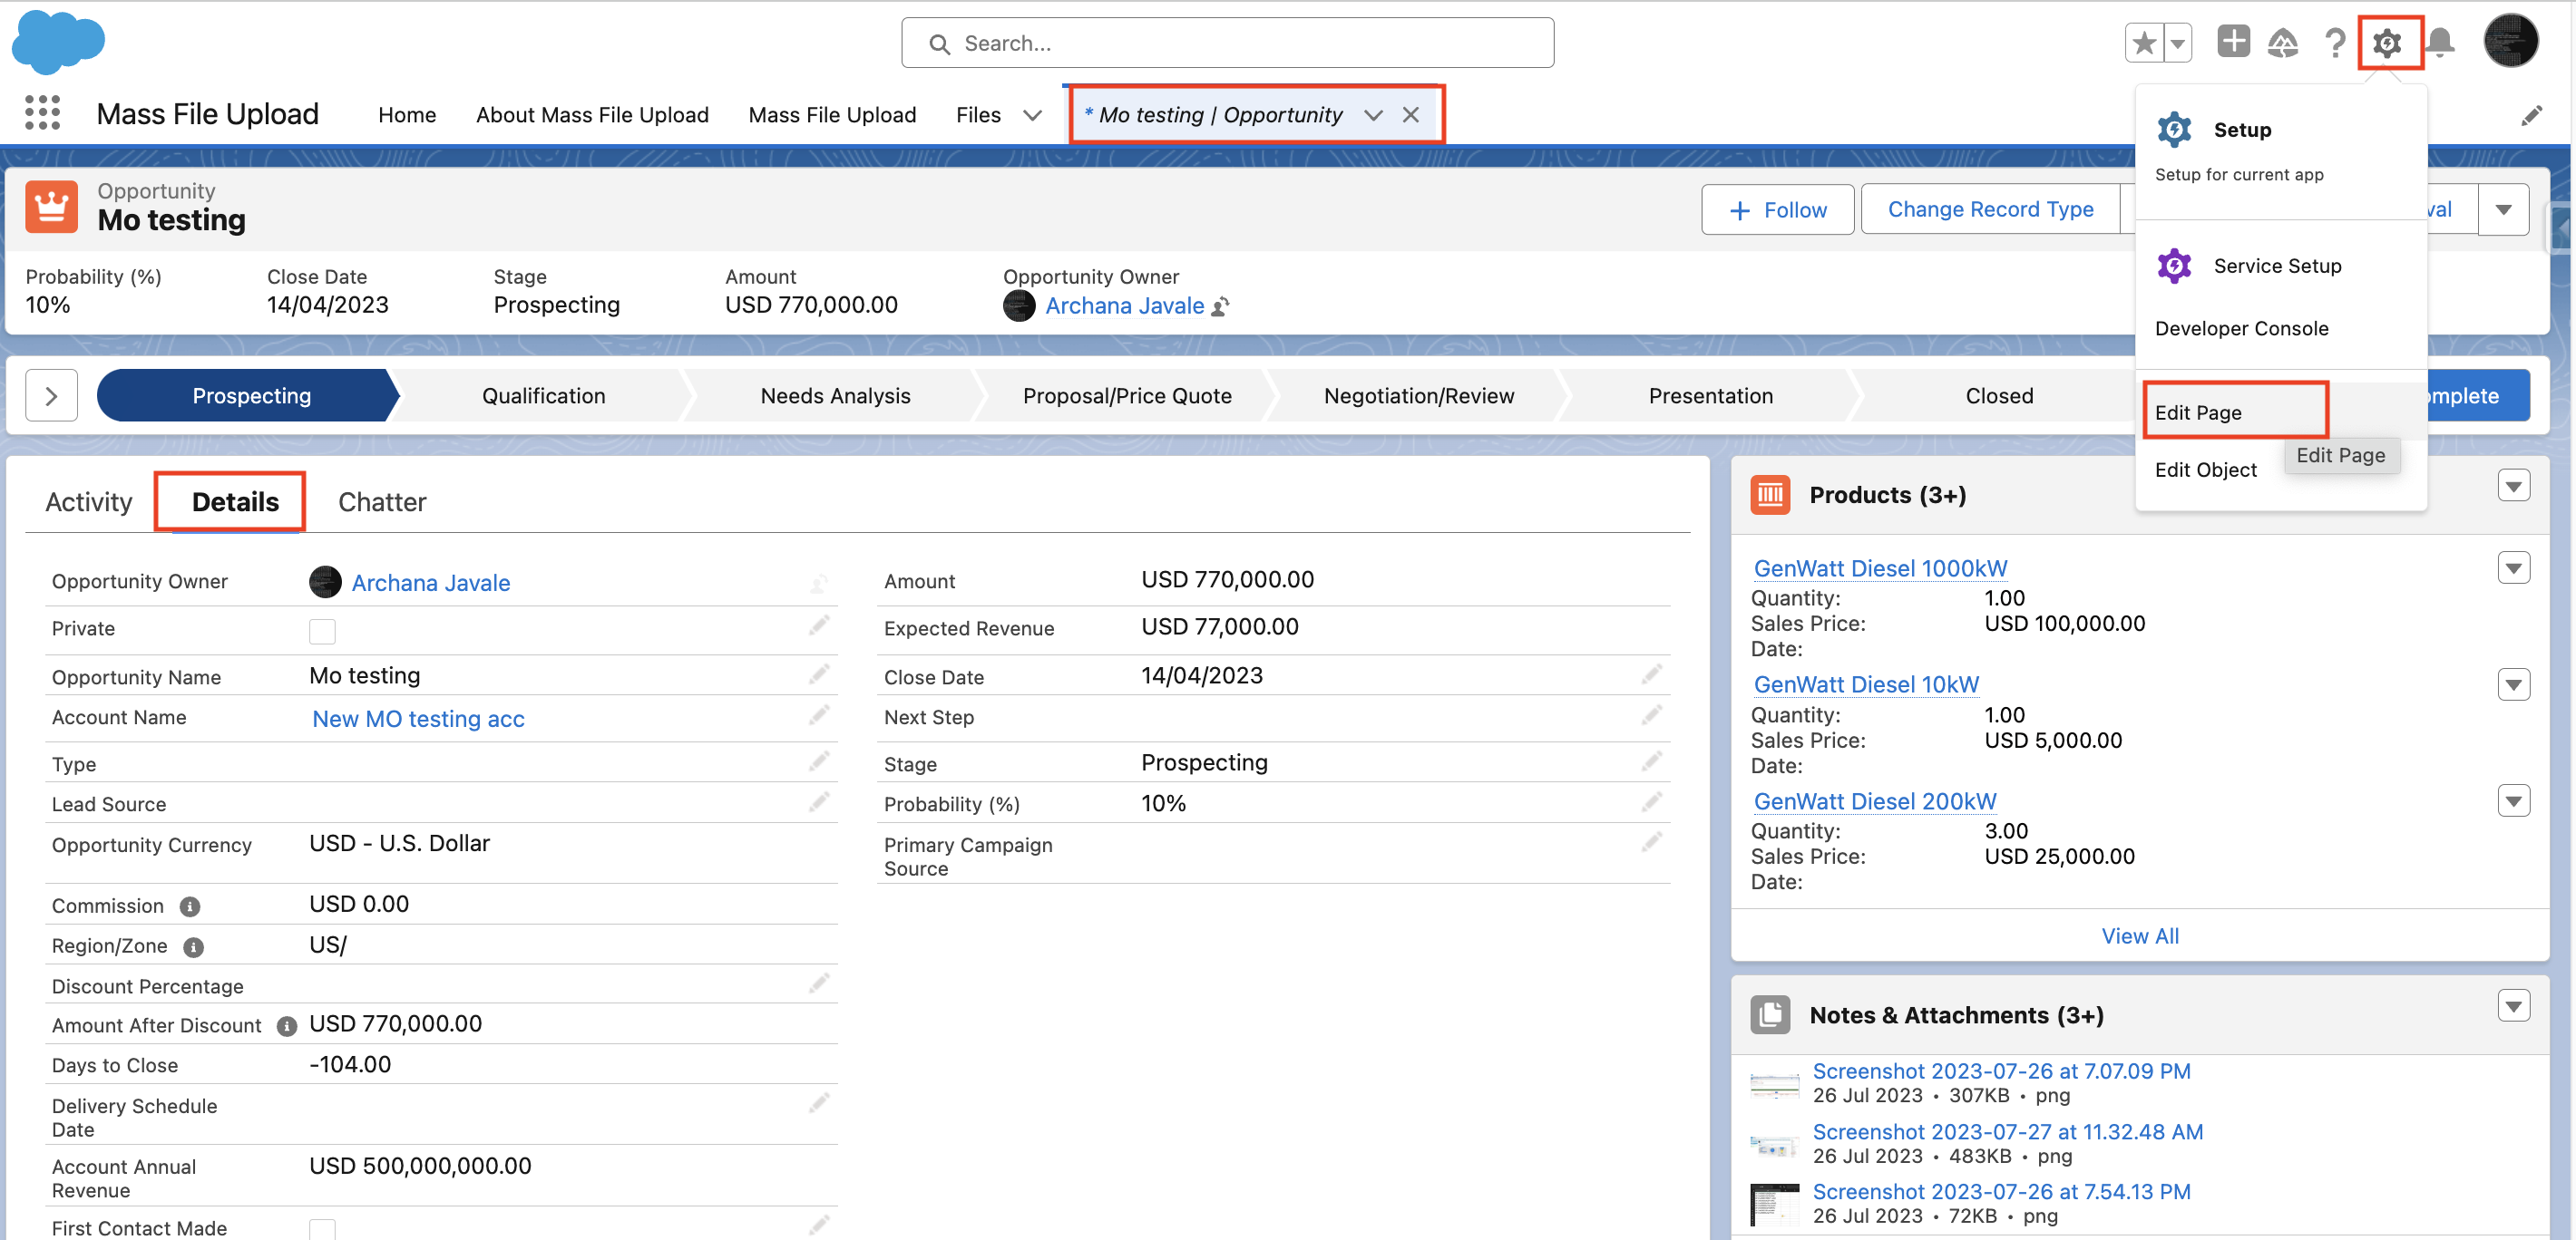
Task: Open the Help question mark icon
Action: coord(2335,43)
